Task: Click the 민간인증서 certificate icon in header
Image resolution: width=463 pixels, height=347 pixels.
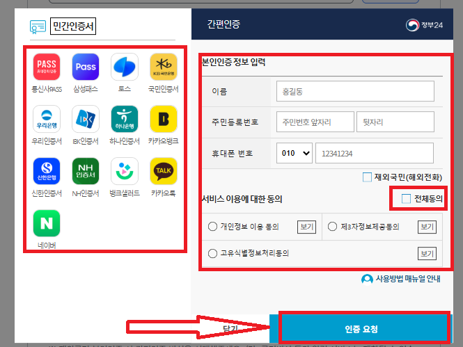Action: click(x=38, y=27)
